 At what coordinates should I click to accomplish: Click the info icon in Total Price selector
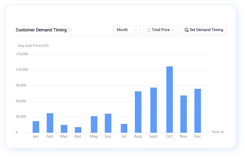pyautogui.click(x=149, y=30)
